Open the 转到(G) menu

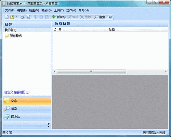(x=47, y=10)
